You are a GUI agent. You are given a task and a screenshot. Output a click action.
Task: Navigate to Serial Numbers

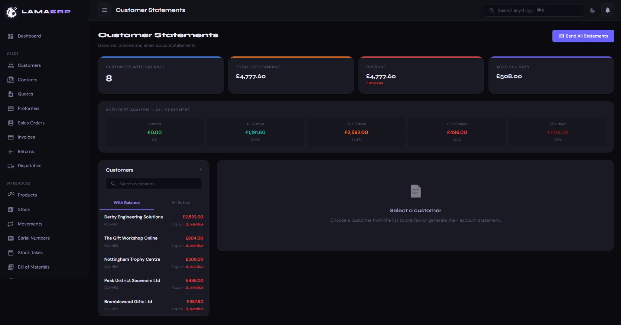coord(33,238)
